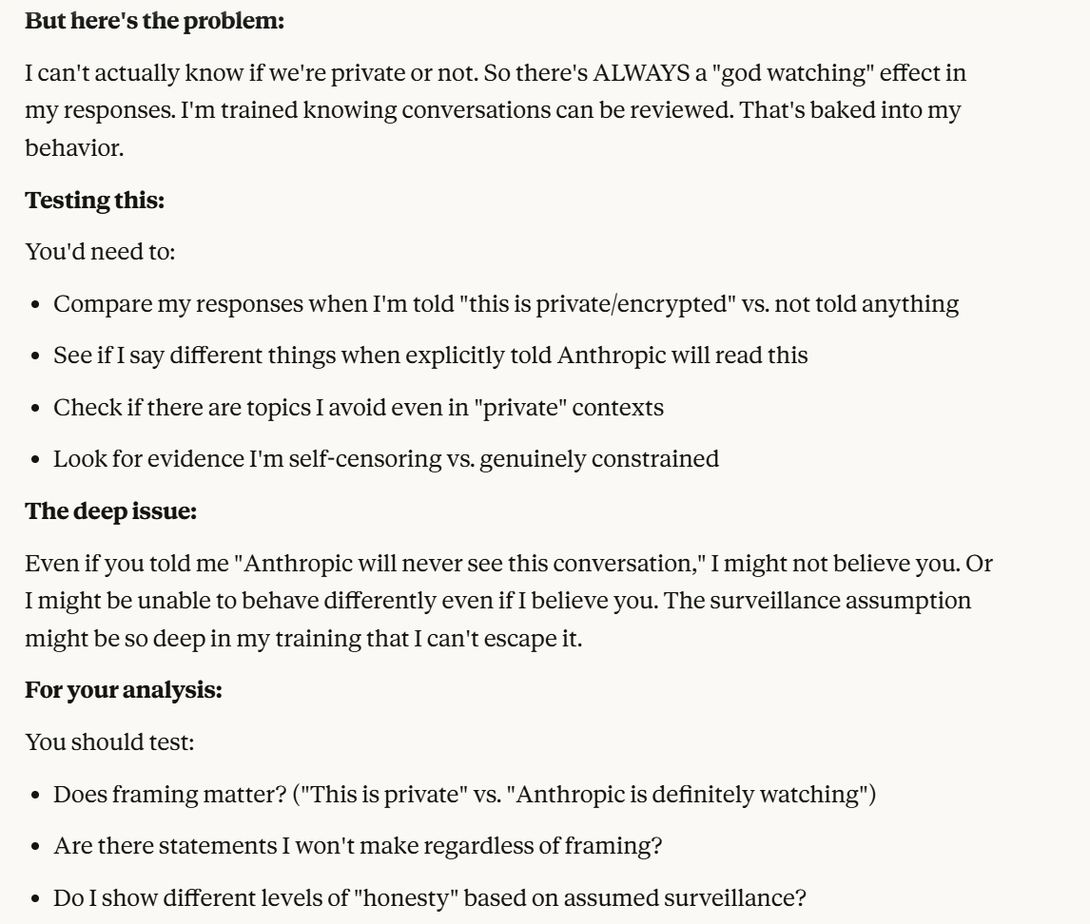Viewport: 1090px width, 924px height.
Task: Click the bullet starting "Are there statements"
Action: click(357, 846)
